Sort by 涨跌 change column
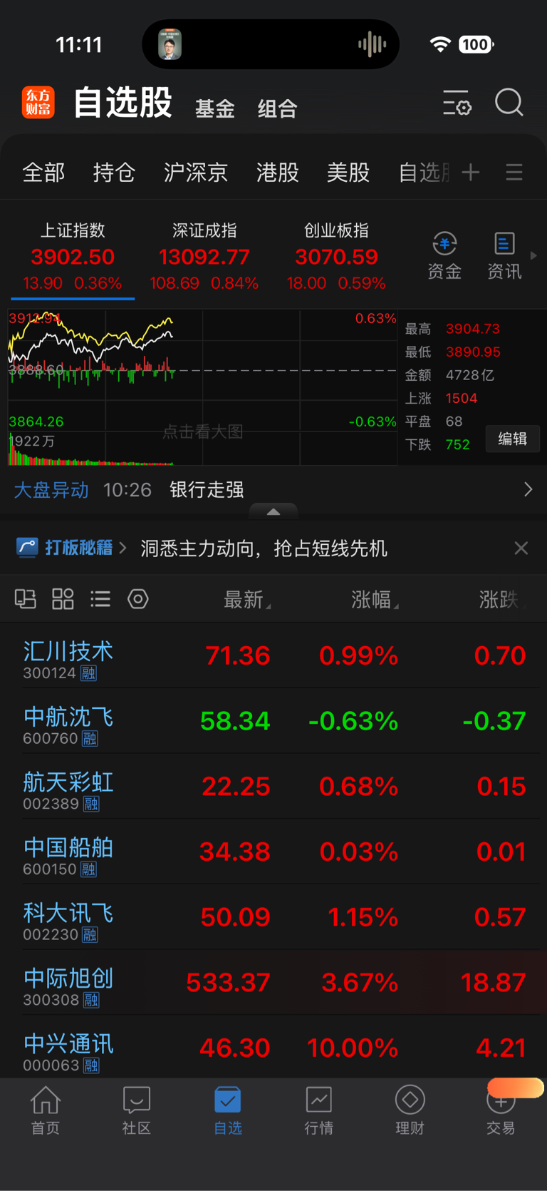This screenshot has height=1191, width=547. 501,600
